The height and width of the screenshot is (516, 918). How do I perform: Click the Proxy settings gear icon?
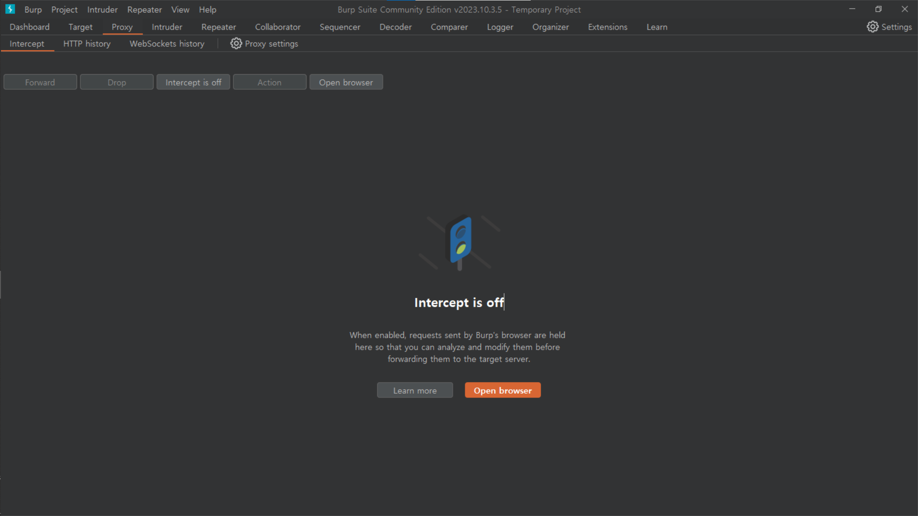click(236, 43)
